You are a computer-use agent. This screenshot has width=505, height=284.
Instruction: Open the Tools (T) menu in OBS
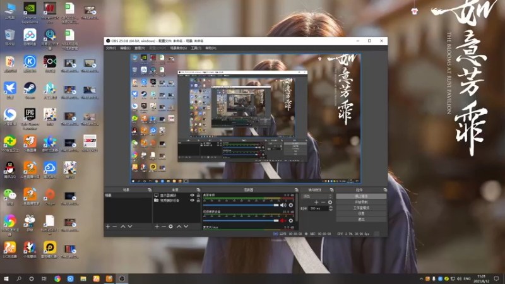tap(196, 48)
